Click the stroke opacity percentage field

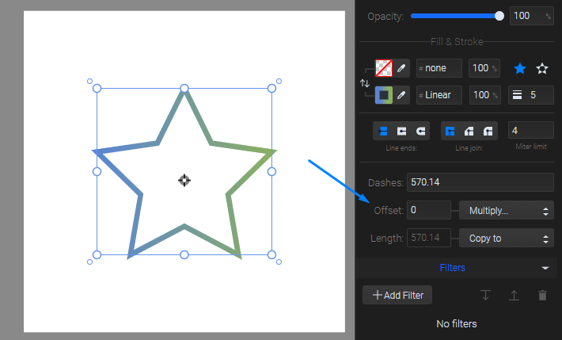coord(485,95)
